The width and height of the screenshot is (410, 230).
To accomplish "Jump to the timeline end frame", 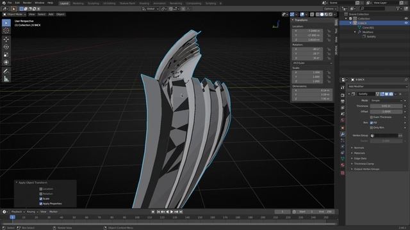I will [x=181, y=211].
